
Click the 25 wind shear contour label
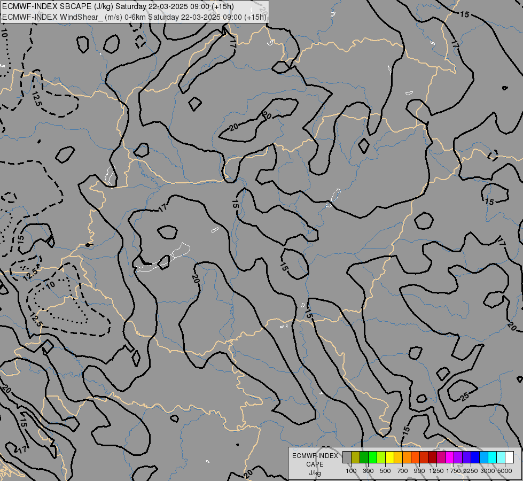(465, 396)
